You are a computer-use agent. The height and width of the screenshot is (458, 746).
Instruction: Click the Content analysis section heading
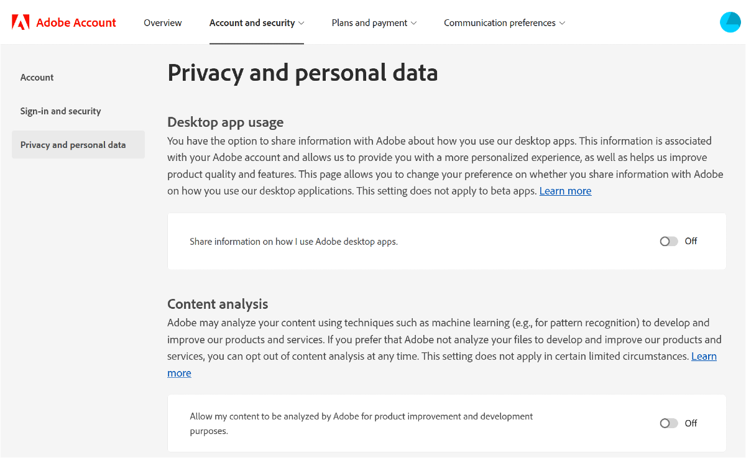pyautogui.click(x=218, y=305)
